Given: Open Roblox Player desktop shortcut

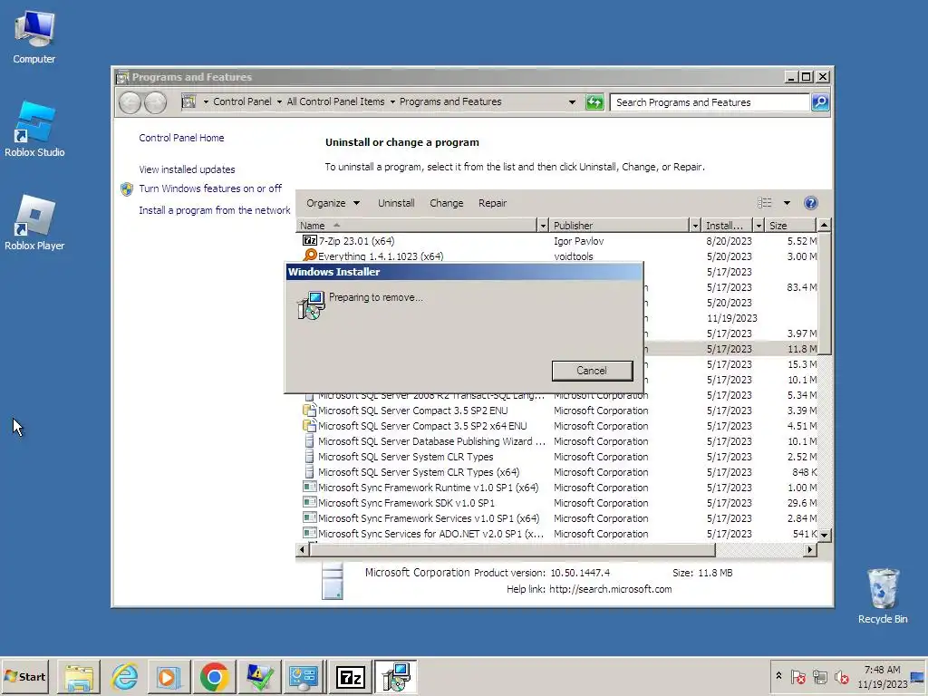Looking at the screenshot, I should click(34, 223).
